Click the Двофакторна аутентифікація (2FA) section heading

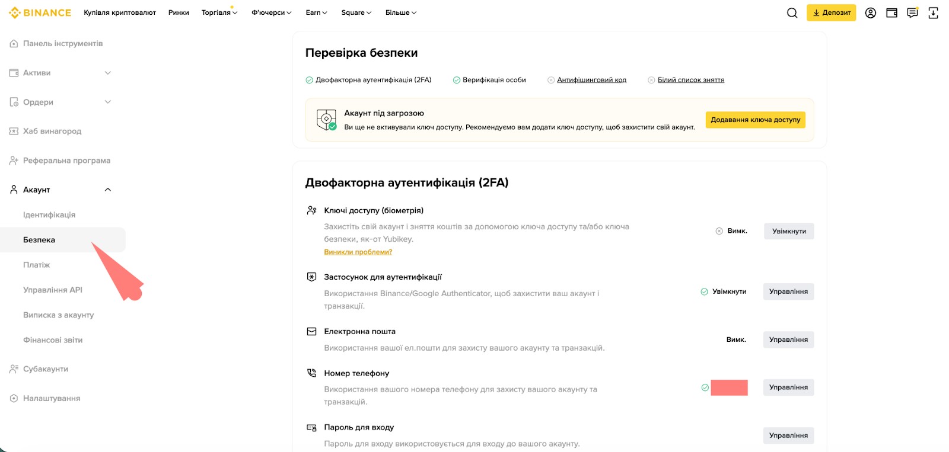point(407,182)
